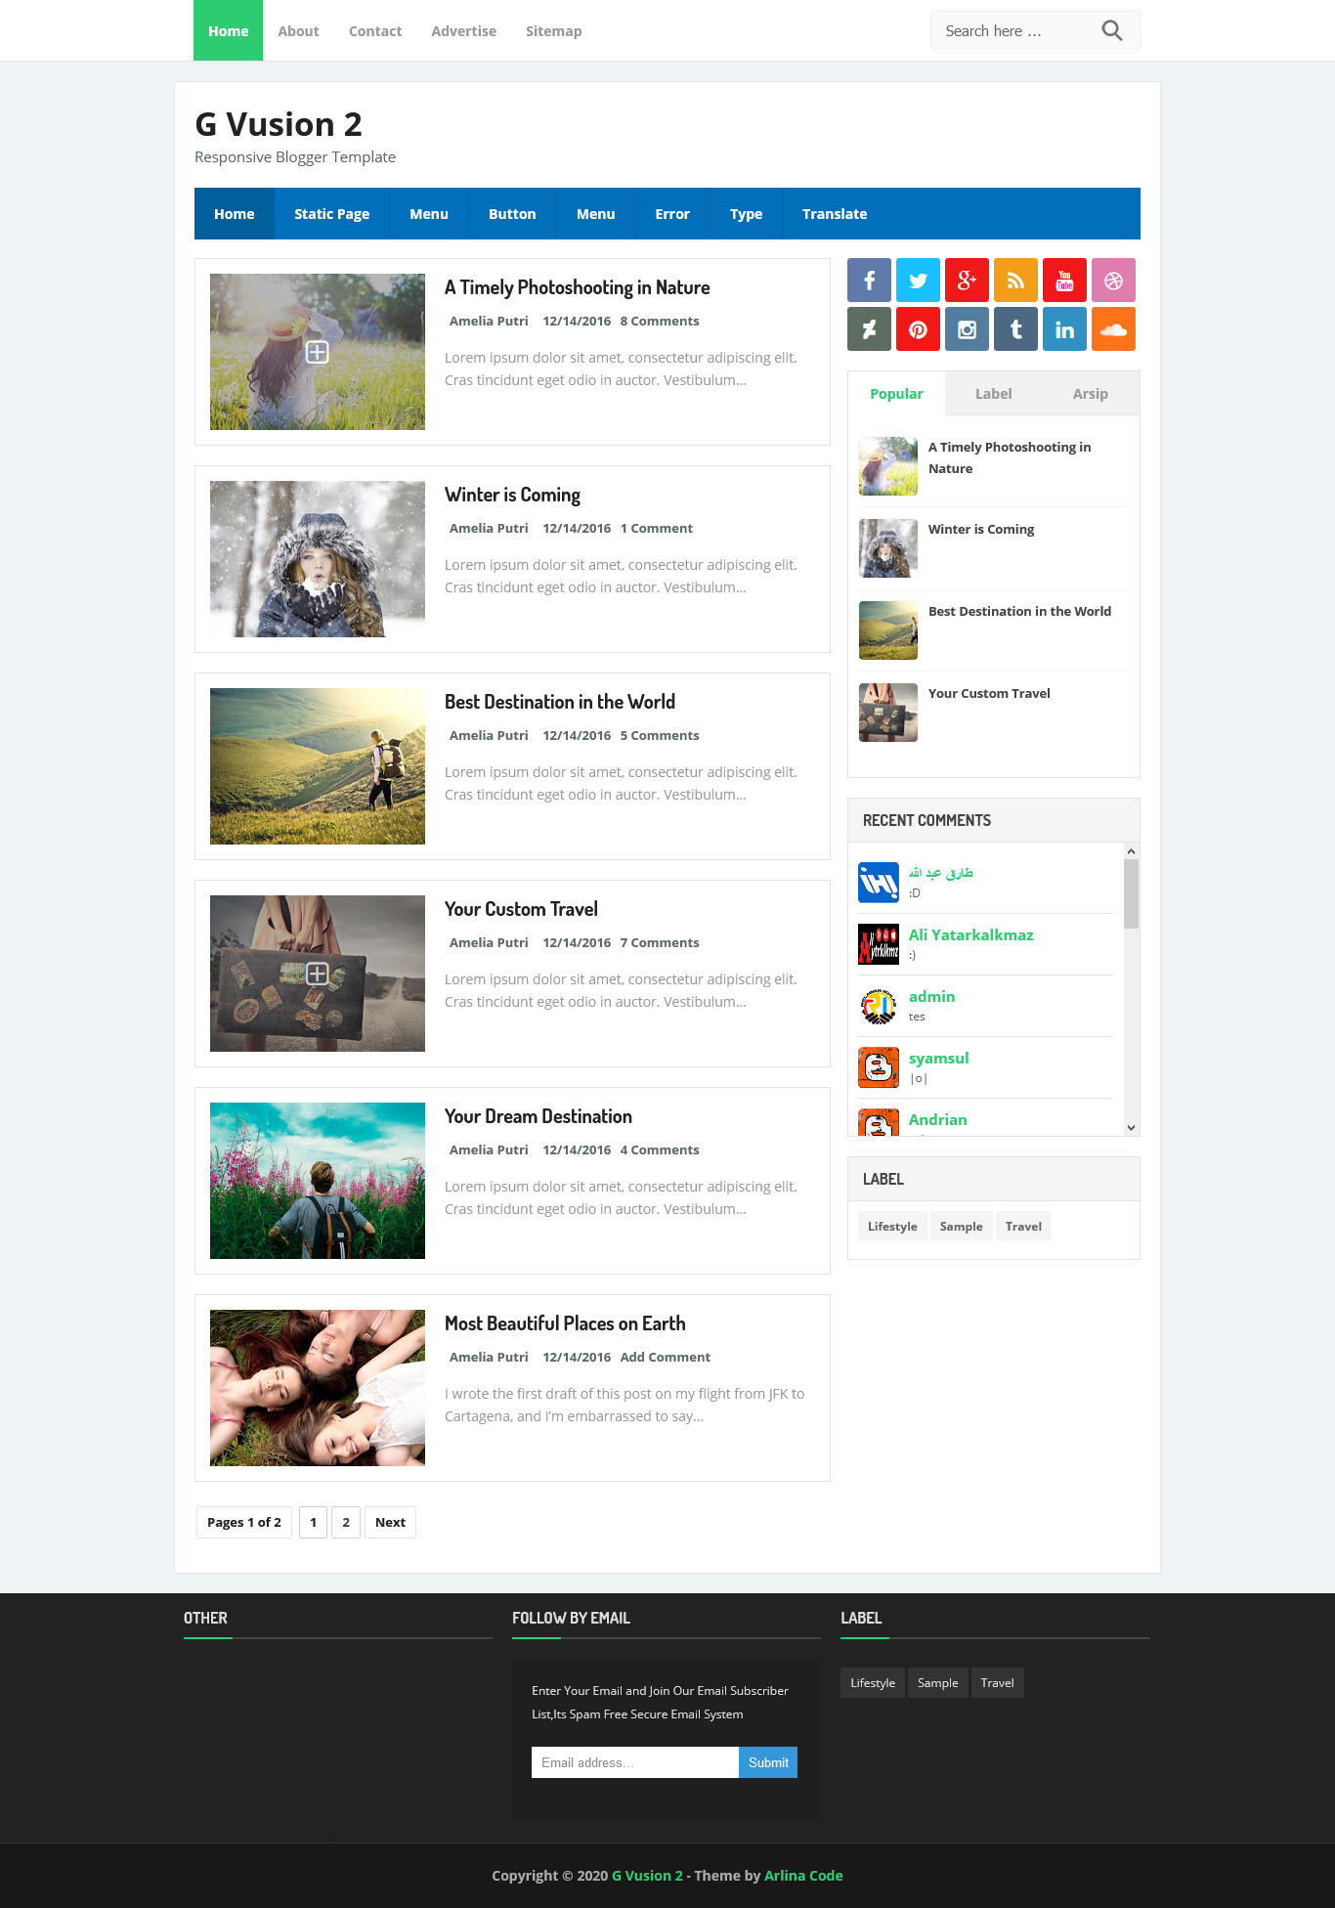Click Most Beautiful Places on Earth thumbnail
Screen dimensions: 1335x1908
[x=318, y=1388]
